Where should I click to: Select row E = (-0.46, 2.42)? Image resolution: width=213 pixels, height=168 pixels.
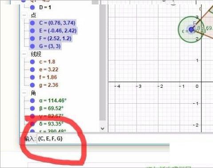(x=58, y=31)
